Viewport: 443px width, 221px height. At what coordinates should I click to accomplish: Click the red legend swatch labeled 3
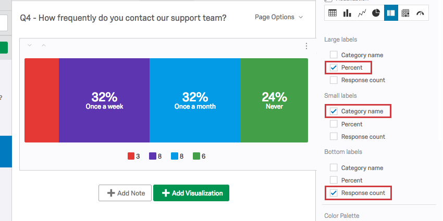coord(131,156)
